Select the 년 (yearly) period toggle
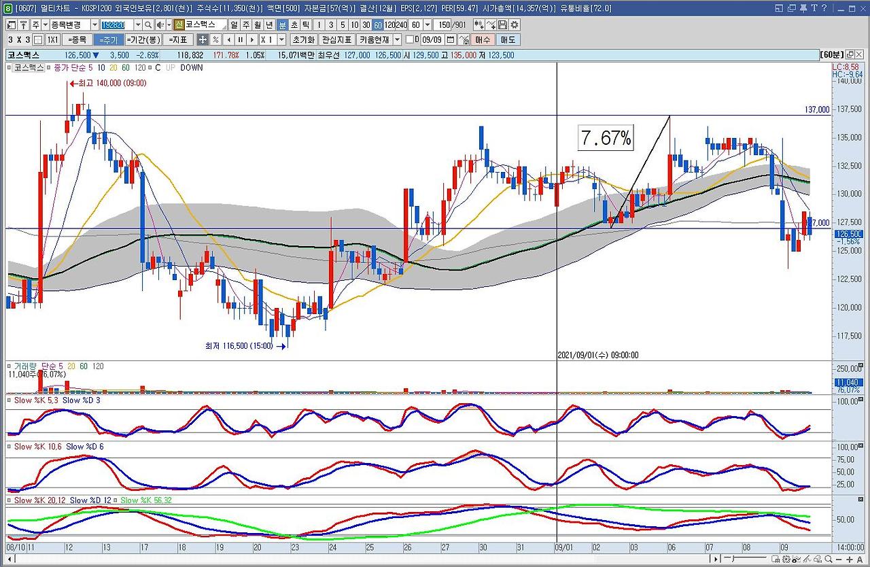The width and height of the screenshot is (870, 567). click(270, 25)
